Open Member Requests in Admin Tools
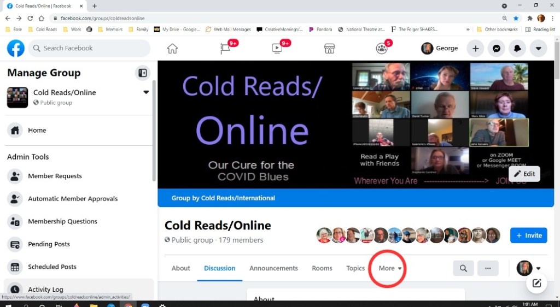Screen dimensions: 560x307 pos(55,176)
